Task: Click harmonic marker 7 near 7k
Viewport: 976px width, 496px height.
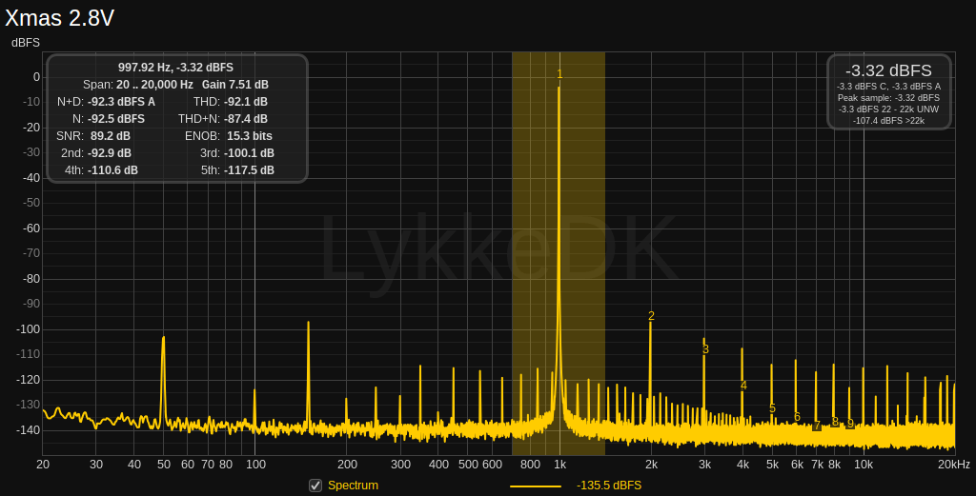Action: [817, 426]
